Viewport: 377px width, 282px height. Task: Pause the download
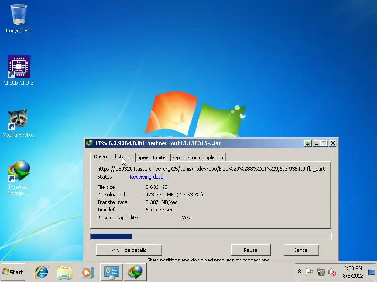251,250
